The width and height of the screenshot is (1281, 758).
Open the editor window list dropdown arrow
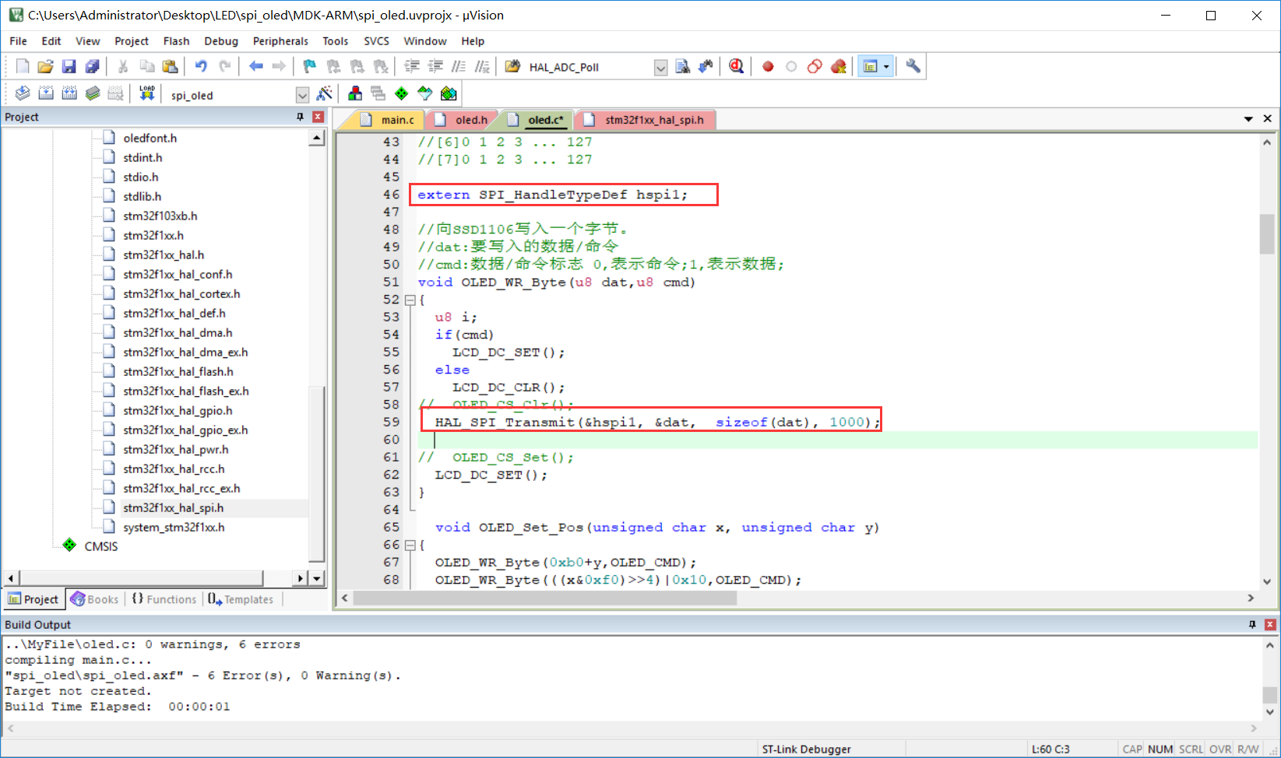(x=1248, y=119)
